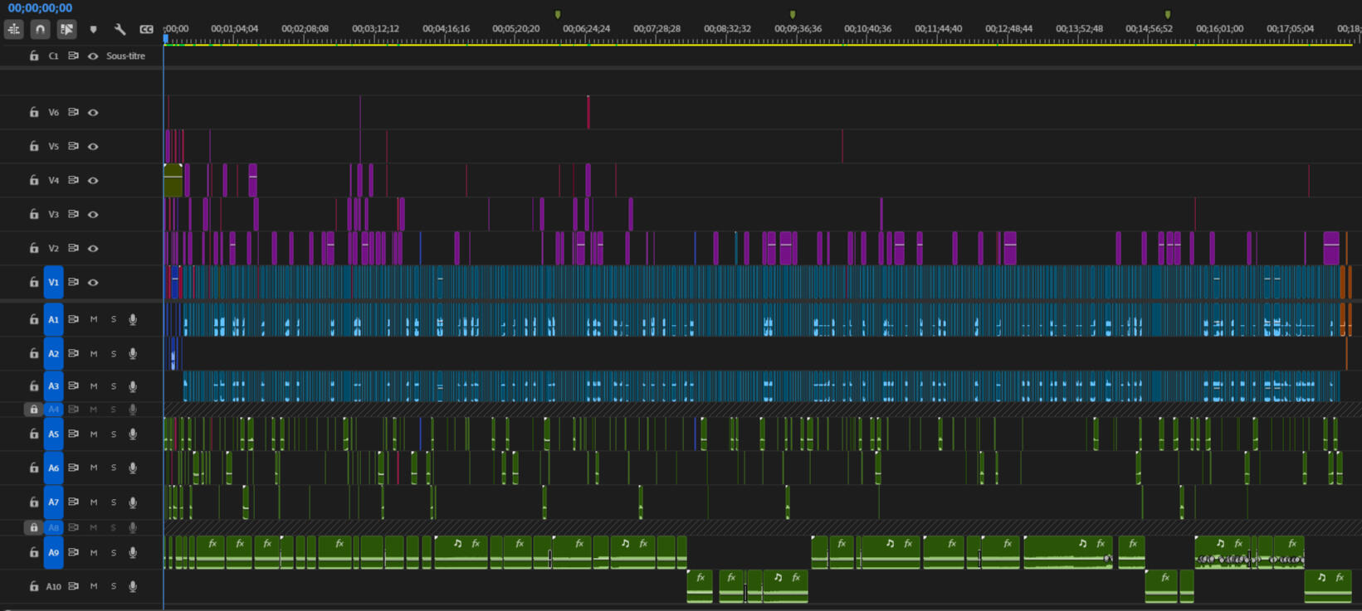Image resolution: width=1362 pixels, height=611 pixels.
Task: Untarget the V1 track button
Action: tap(53, 282)
